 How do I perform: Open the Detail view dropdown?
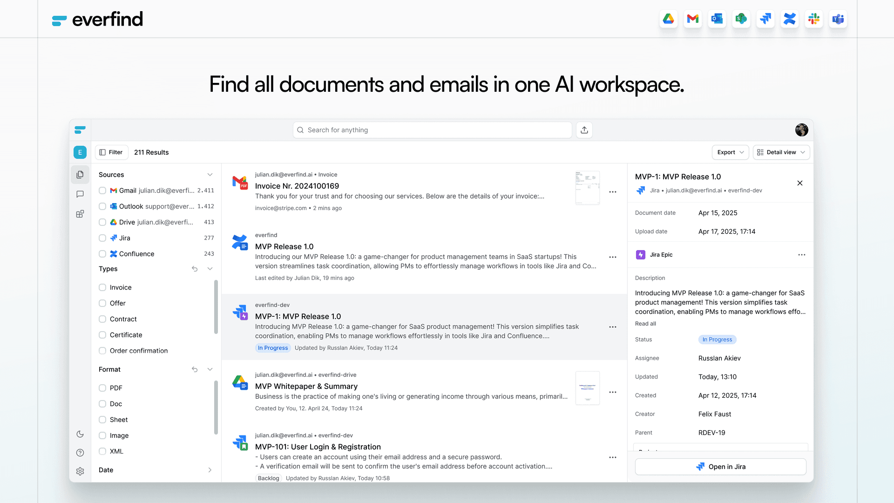pos(781,152)
